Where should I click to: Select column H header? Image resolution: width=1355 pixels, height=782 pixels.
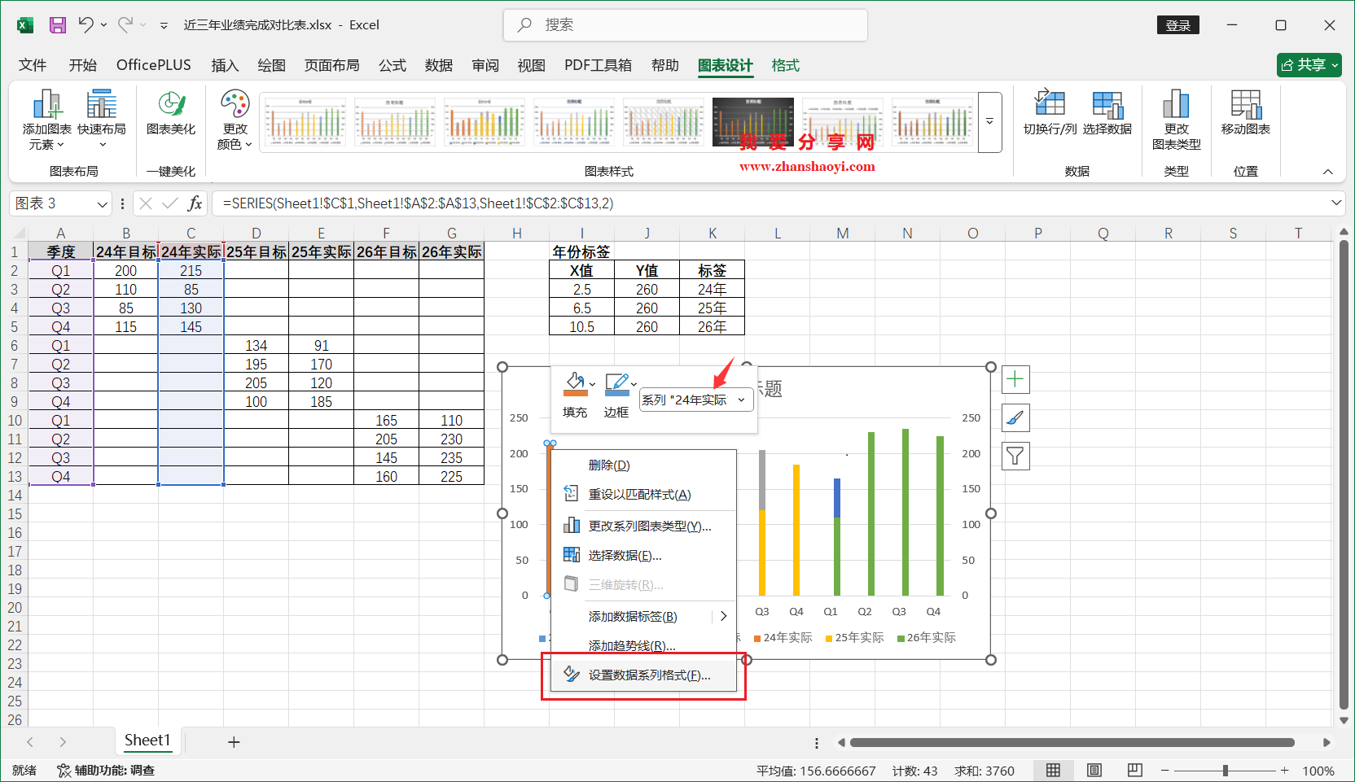pos(517,234)
